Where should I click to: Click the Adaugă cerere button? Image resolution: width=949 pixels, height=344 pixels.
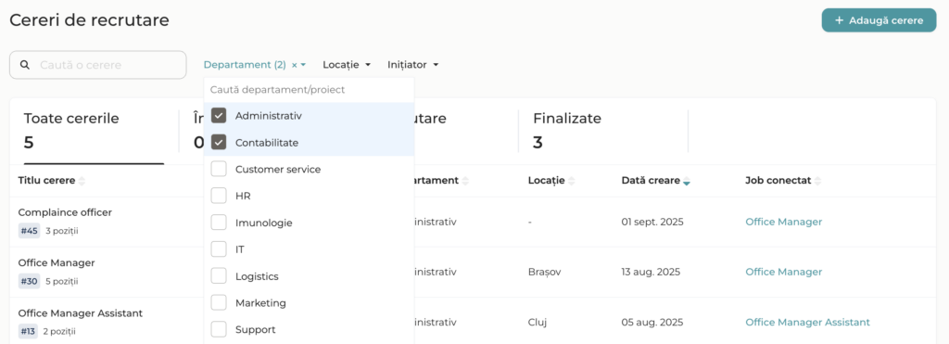pos(879,20)
